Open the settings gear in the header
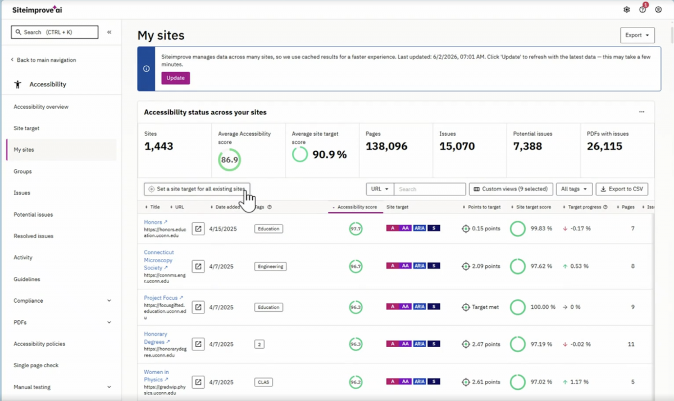This screenshot has width=674, height=401. coord(627,10)
